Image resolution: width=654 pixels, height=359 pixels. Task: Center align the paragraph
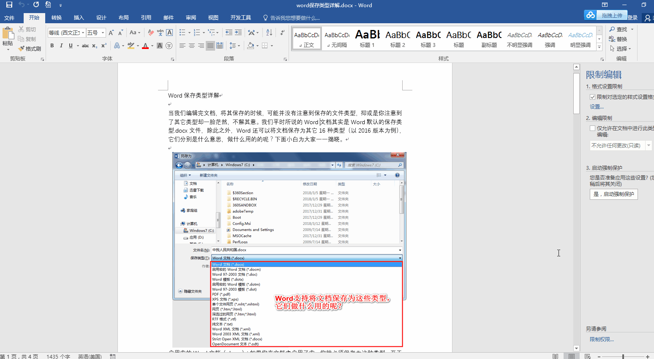click(192, 46)
